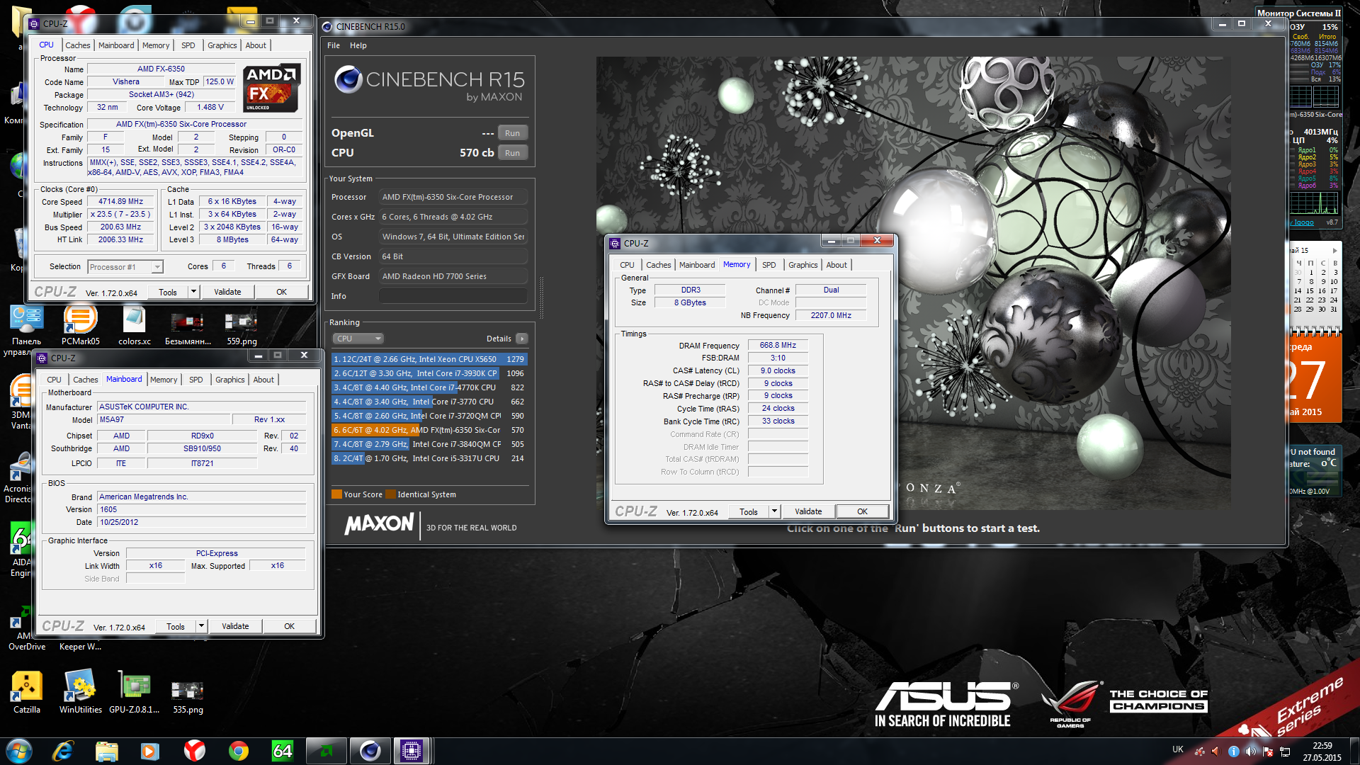1360x765 pixels.
Task: Click Validate in top CPU-Z window
Action: [x=227, y=292]
